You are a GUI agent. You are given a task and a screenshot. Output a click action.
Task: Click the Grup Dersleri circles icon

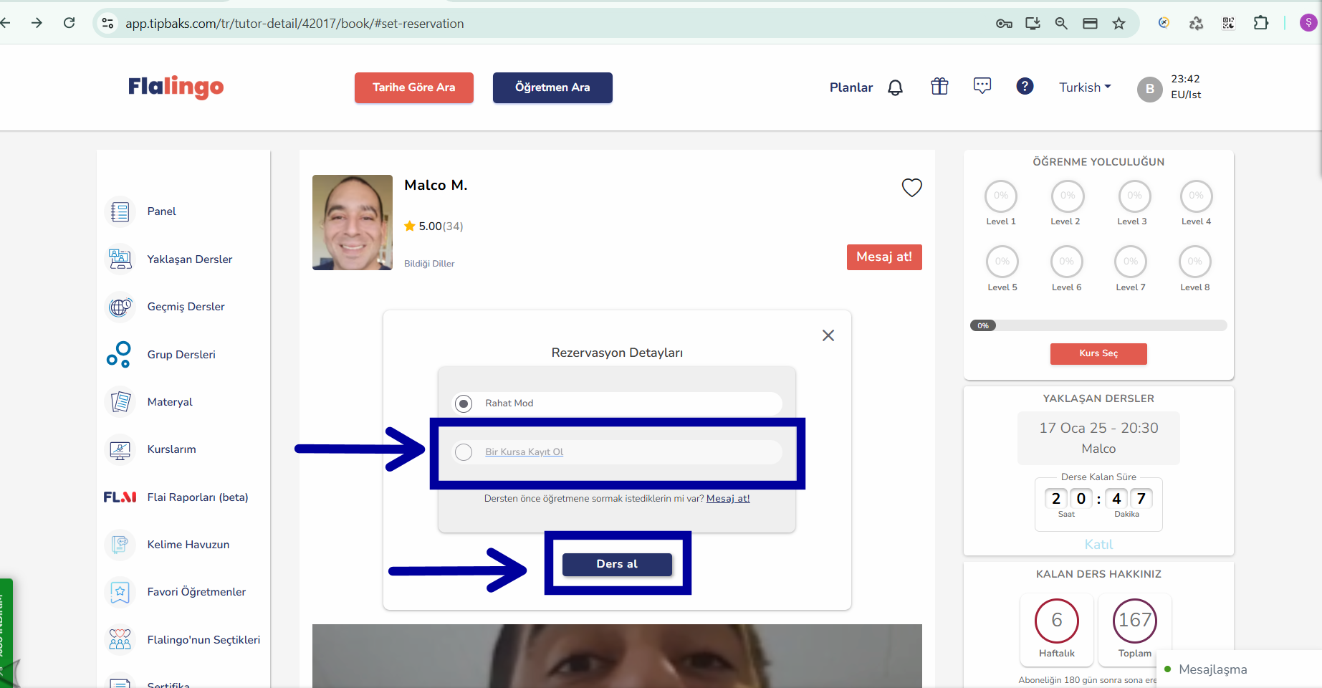[x=120, y=354]
